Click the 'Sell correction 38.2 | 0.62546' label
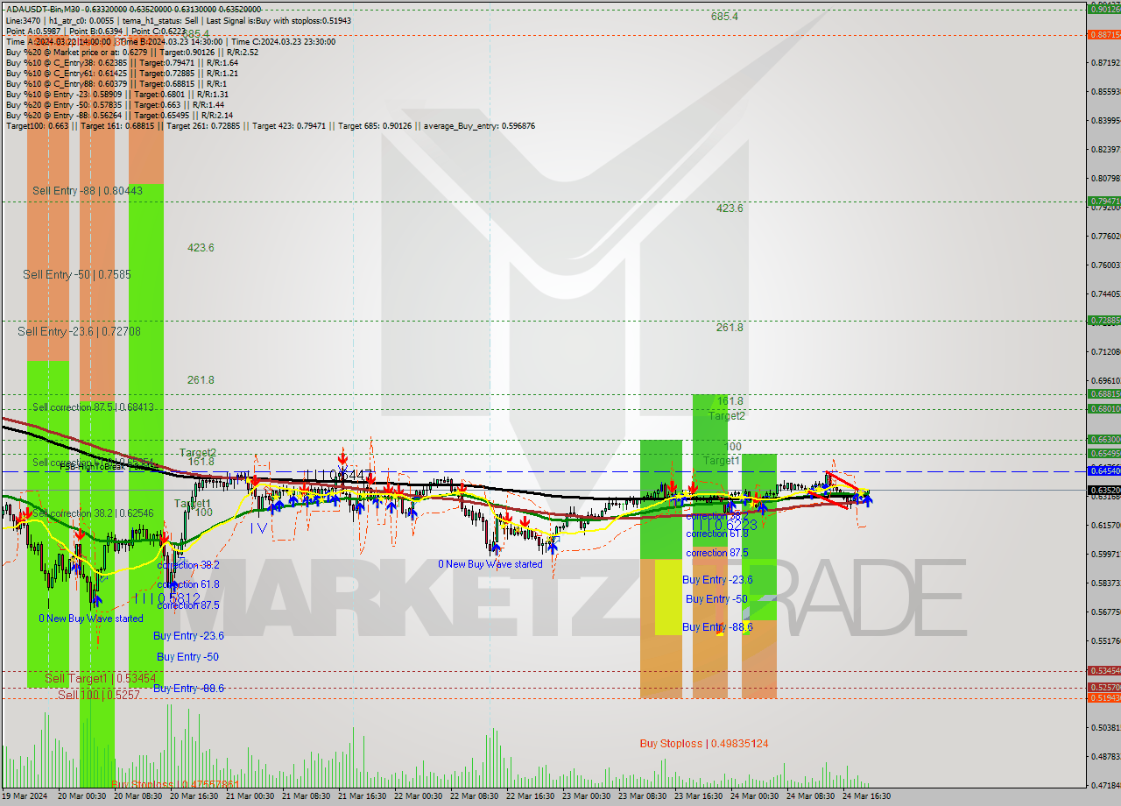 coord(93,513)
